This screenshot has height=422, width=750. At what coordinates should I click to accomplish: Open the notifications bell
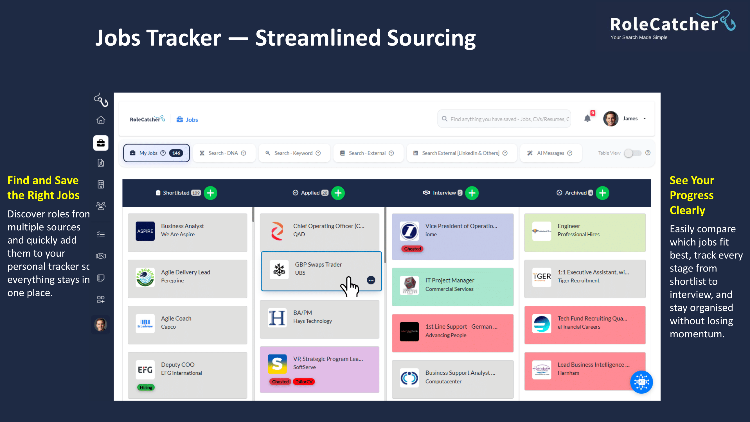587,118
